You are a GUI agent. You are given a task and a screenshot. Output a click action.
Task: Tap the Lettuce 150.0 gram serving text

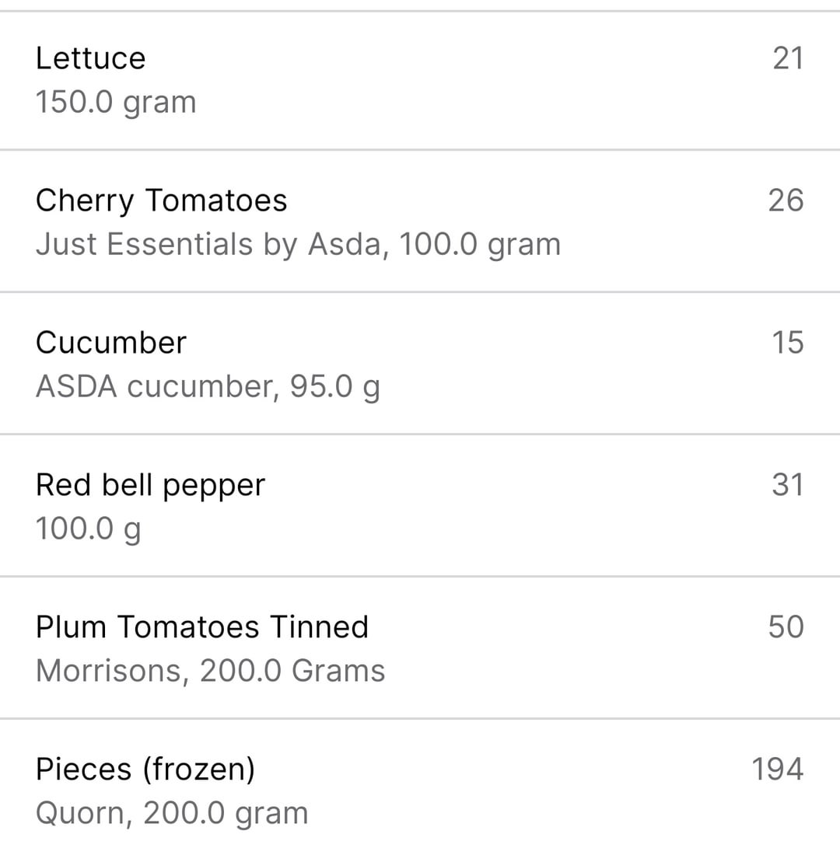point(116,103)
